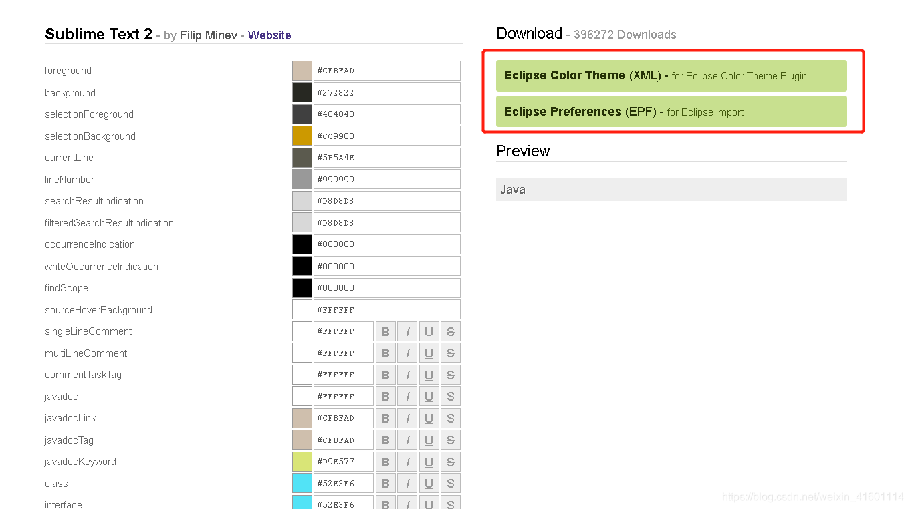Click the writeOccurrenceIndication label
Image resolution: width=910 pixels, height=509 pixels.
tap(102, 267)
